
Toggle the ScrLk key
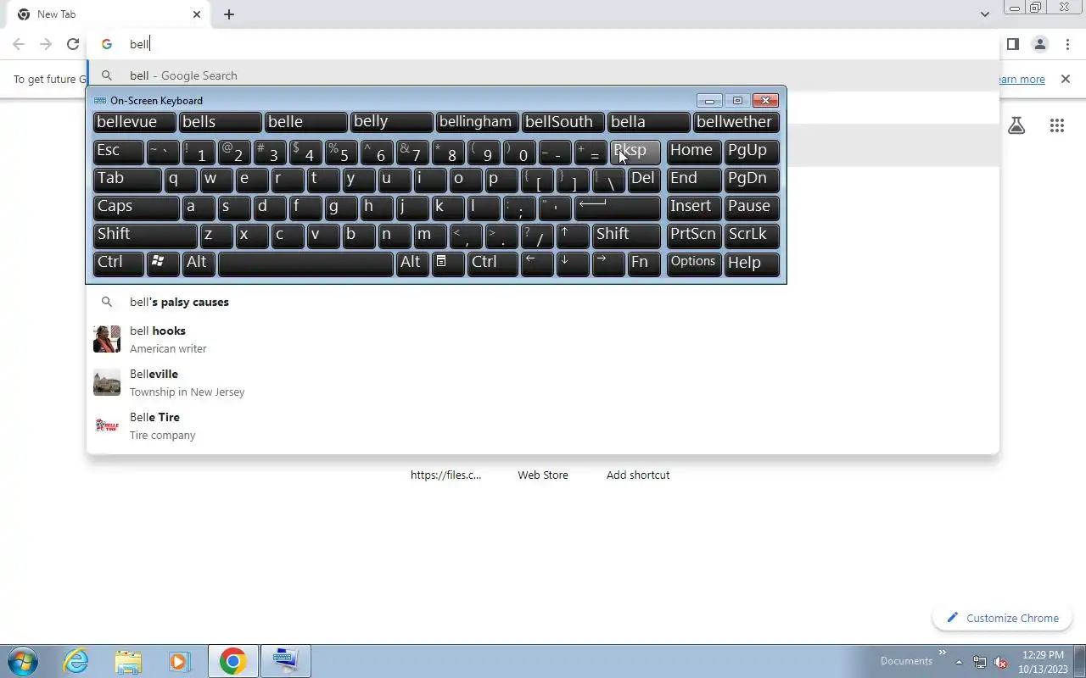point(752,236)
